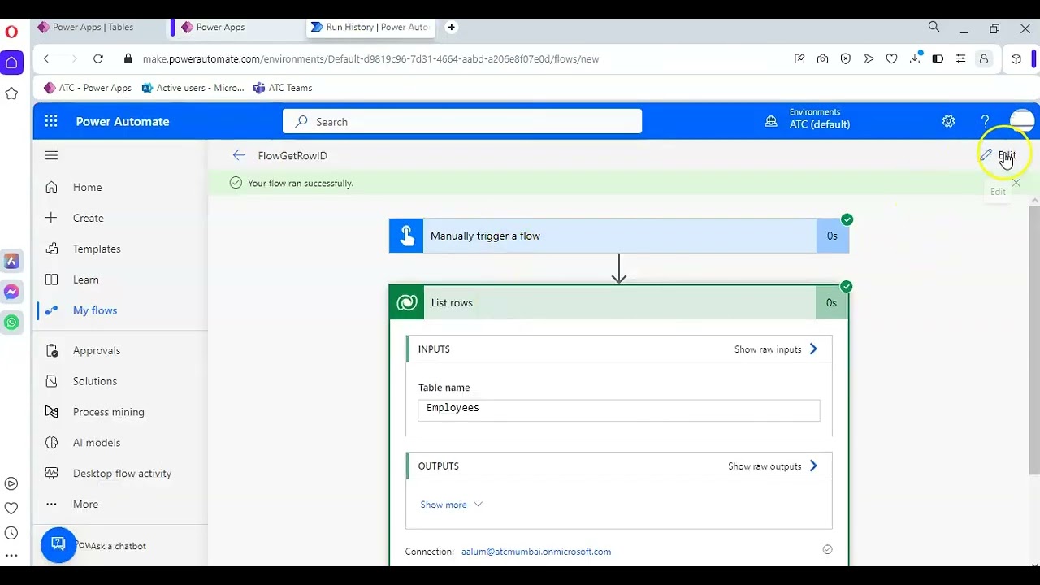This screenshot has height=585, width=1040.
Task: Click the connection status check icon
Action: pos(827,550)
